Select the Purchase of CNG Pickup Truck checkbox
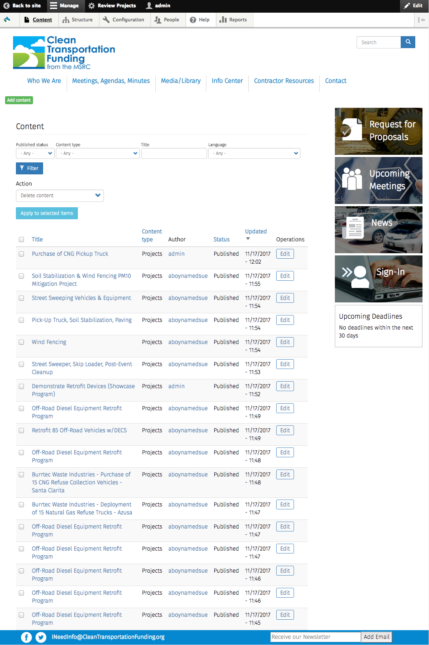The width and height of the screenshot is (429, 645). (x=21, y=254)
